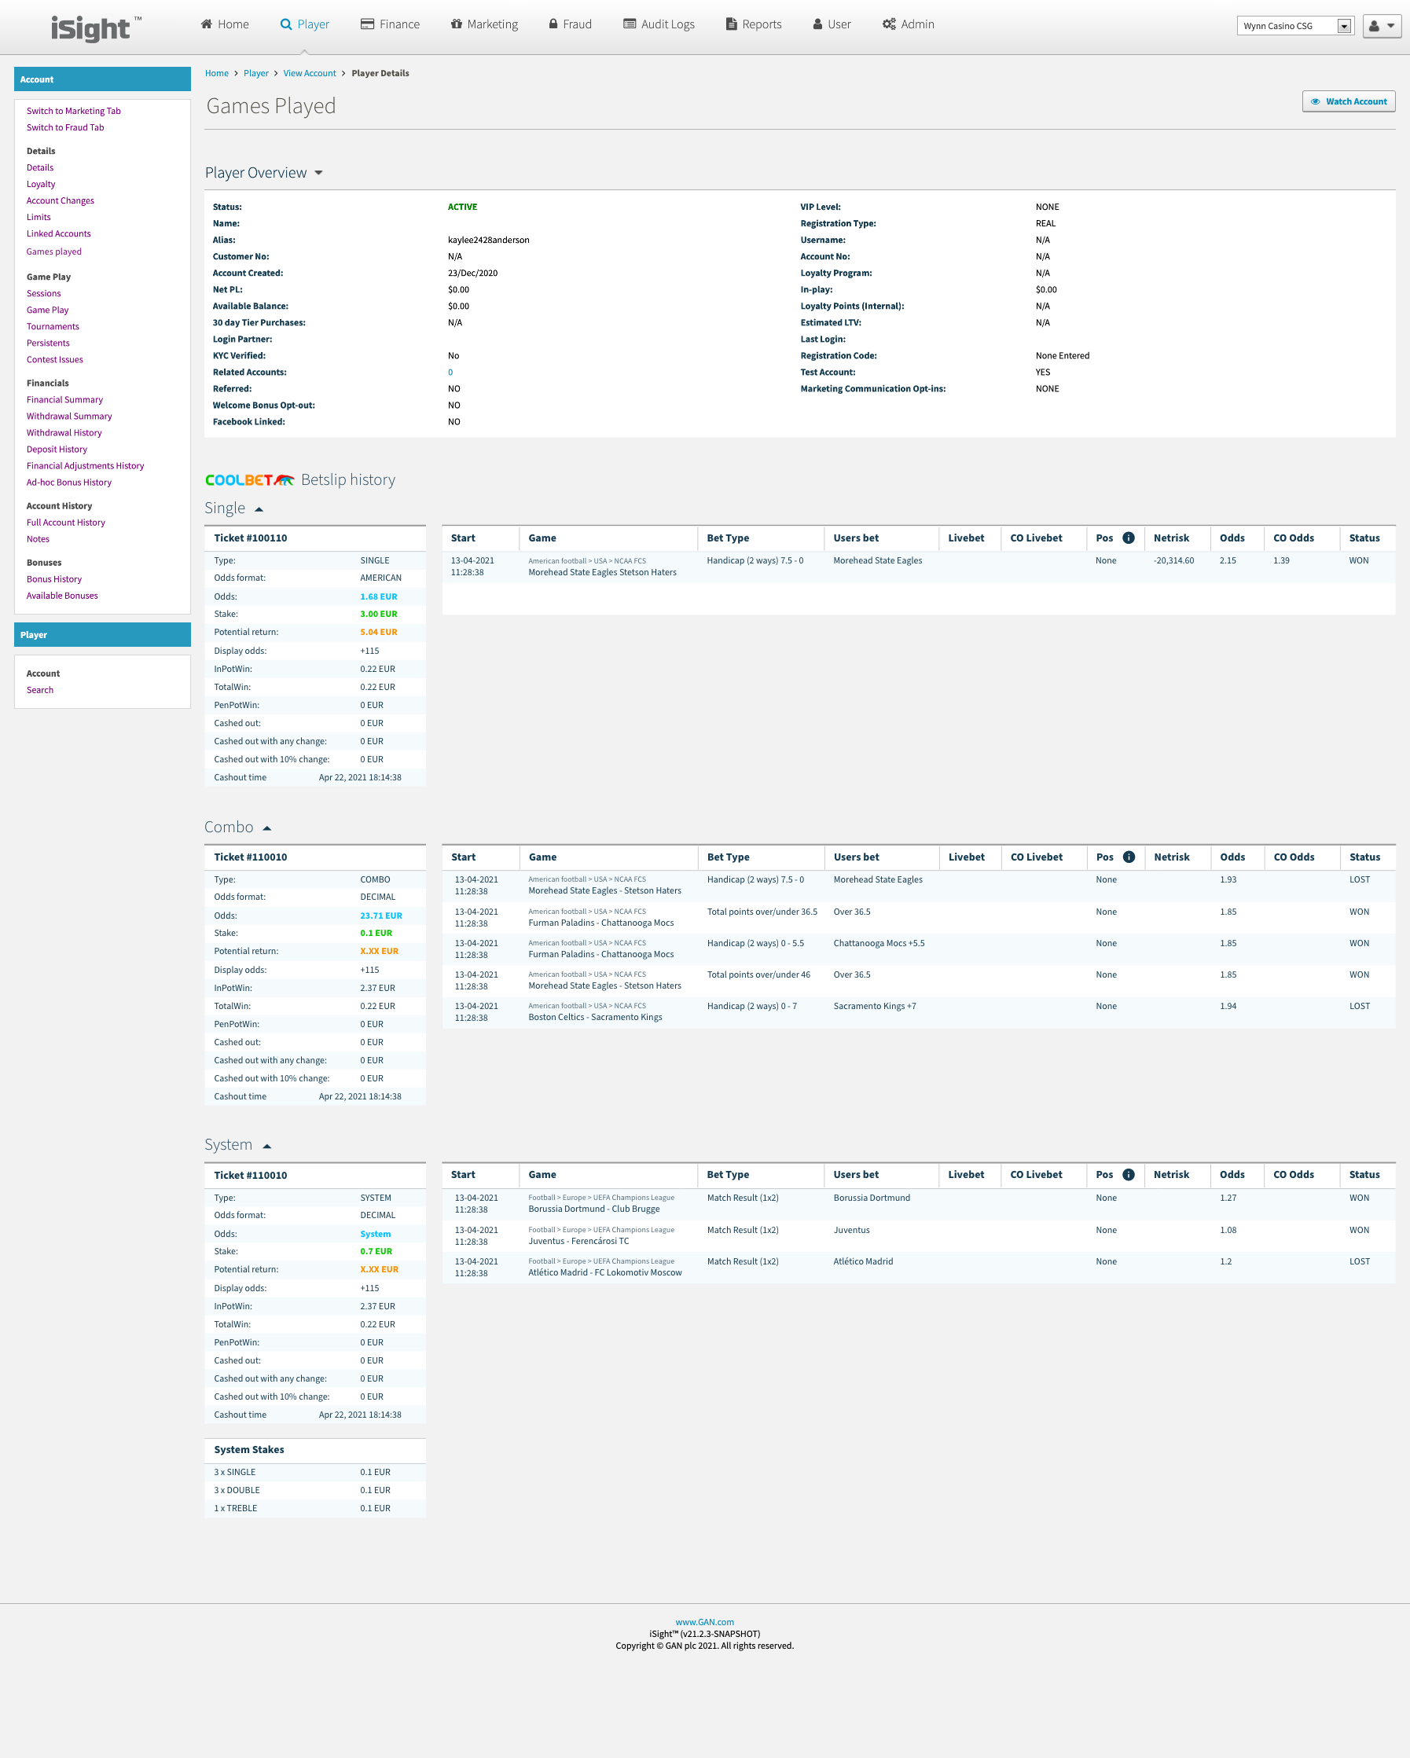Click the Pos info icon in System table
Screen dimensions: 1410x1758
pyautogui.click(x=1129, y=1175)
